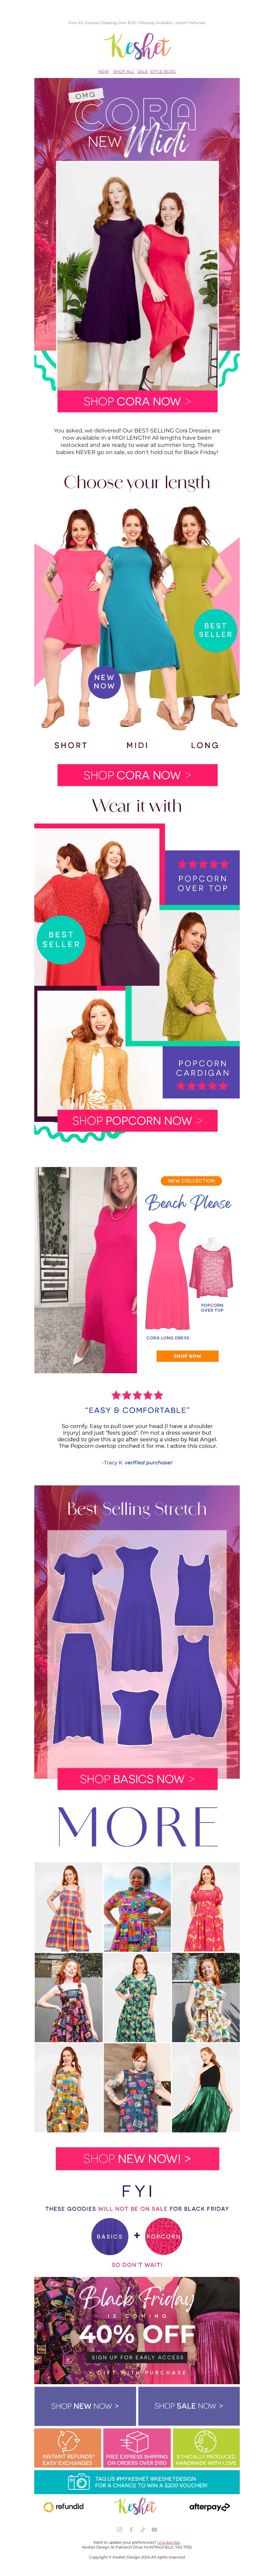Open the STYLE BLOG navigation link
This screenshot has height=2576, width=274.
(163, 72)
